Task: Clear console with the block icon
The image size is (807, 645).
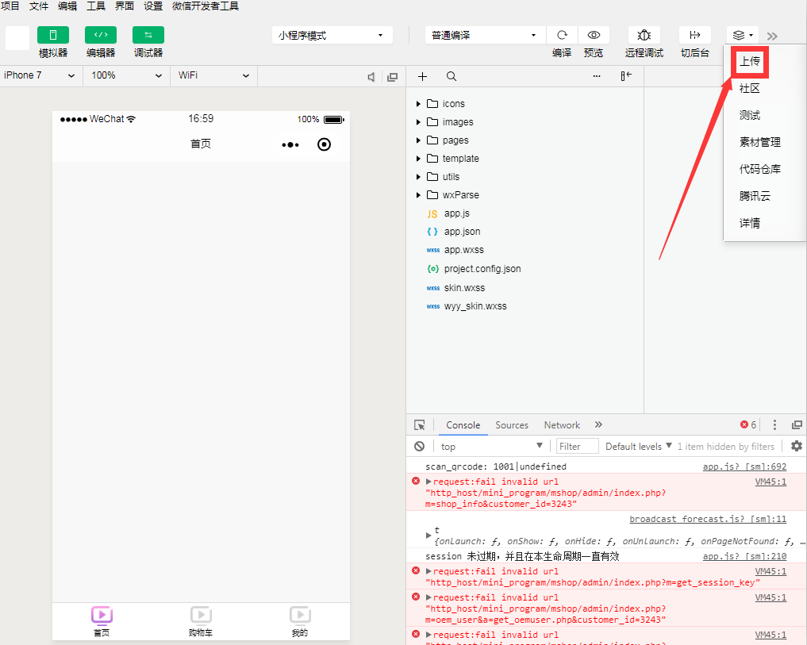Action: [419, 446]
